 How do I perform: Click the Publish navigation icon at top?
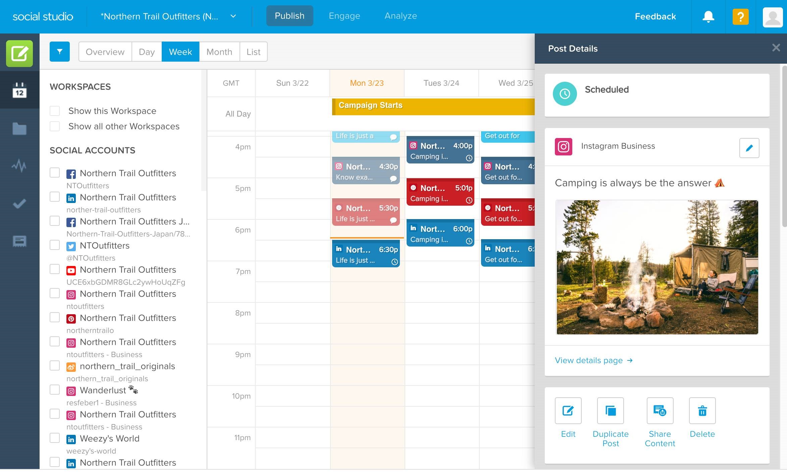(x=290, y=16)
